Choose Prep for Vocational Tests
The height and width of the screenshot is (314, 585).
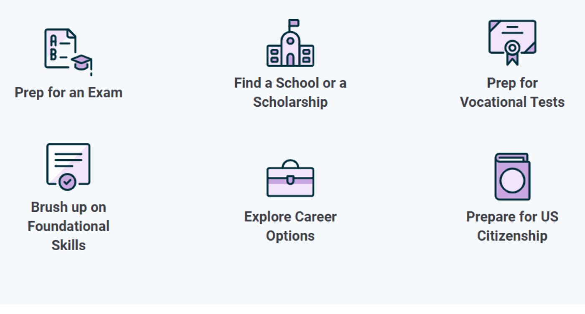tap(512, 92)
